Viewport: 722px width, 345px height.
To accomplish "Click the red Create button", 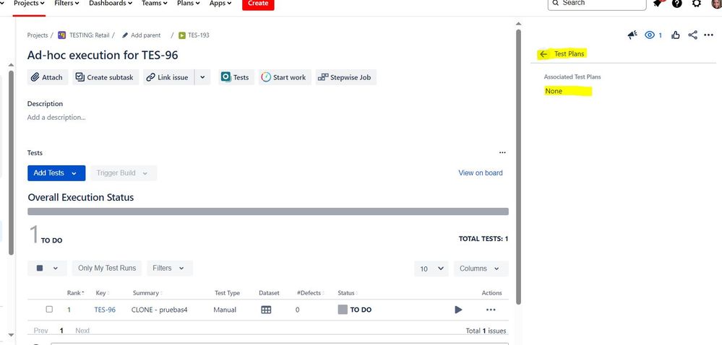I will click(258, 4).
